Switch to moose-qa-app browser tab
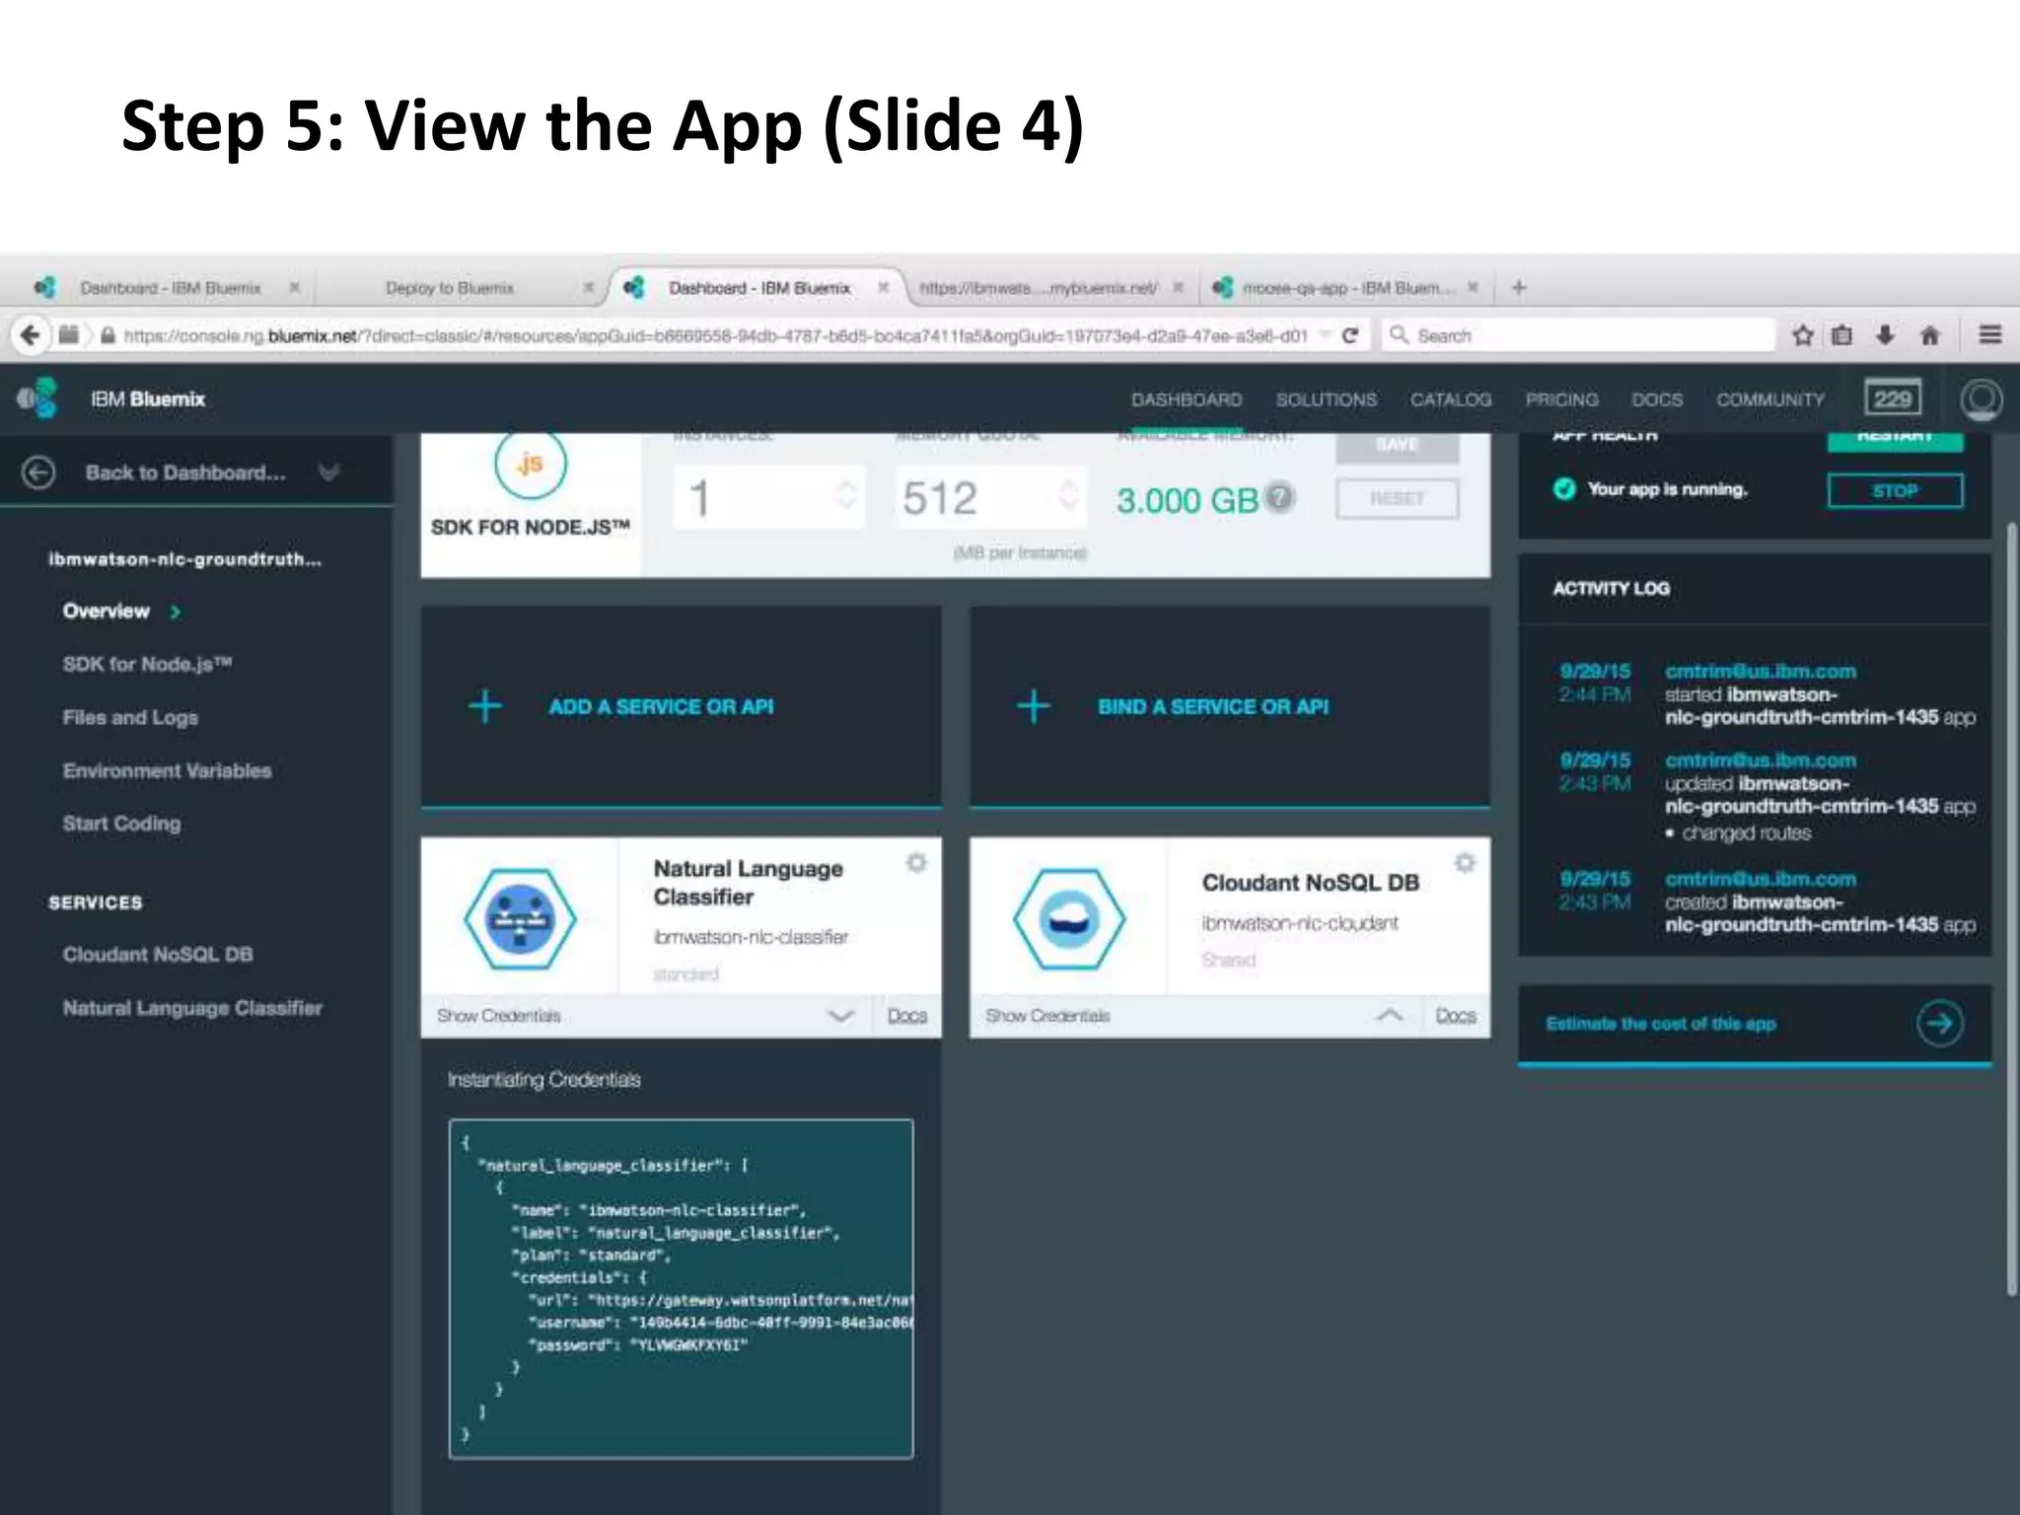 (x=1347, y=288)
